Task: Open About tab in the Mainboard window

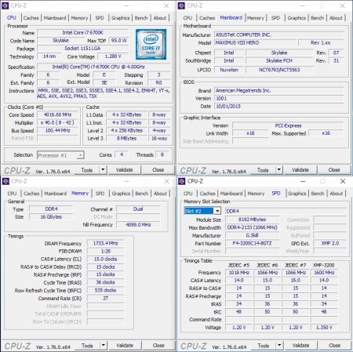Action: tap(336, 18)
